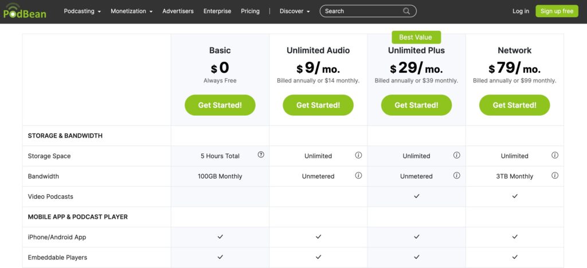Viewport: 587px width, 268px height.
Task: Click the 3TB Monthly cell
Action: (514, 176)
